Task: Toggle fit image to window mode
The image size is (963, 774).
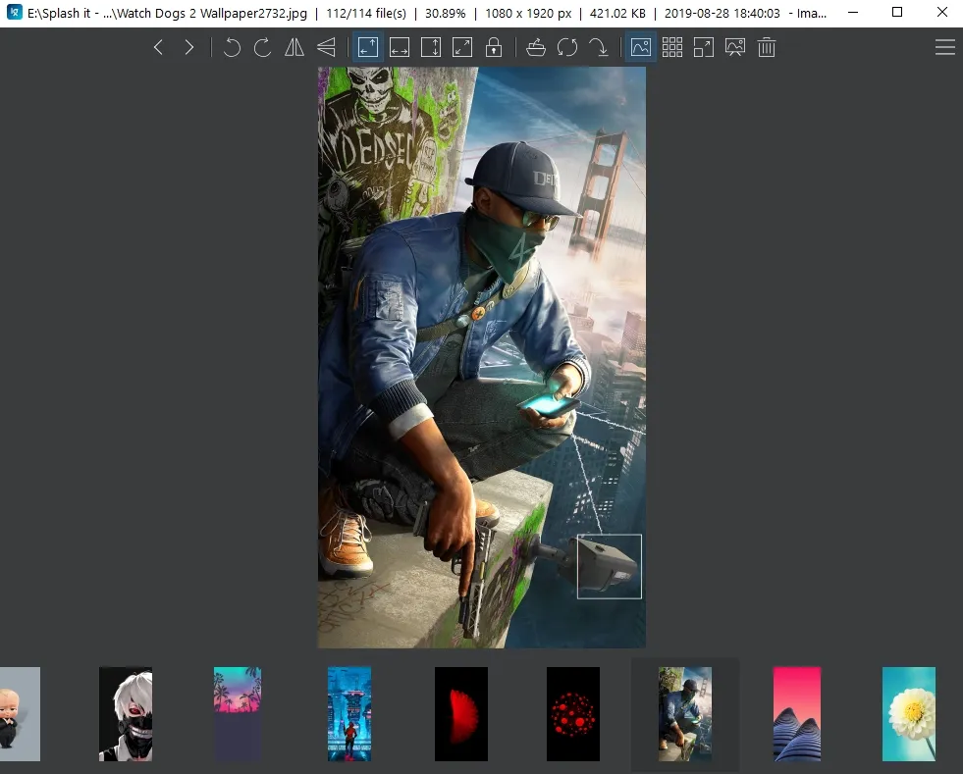Action: pos(368,47)
